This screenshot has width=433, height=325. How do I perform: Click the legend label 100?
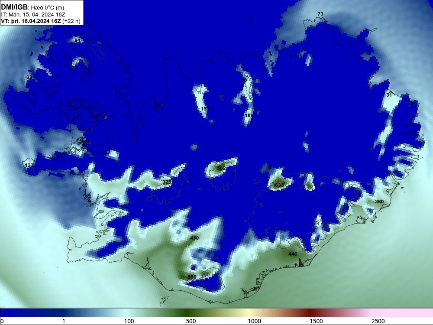[x=129, y=321]
